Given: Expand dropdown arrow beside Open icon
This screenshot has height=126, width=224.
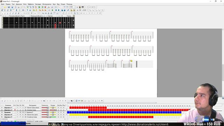Looking at the screenshot, I should coord(7,7).
